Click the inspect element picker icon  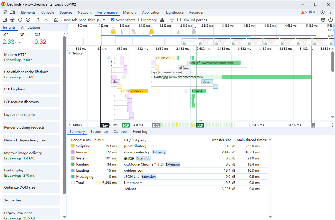point(5,12)
